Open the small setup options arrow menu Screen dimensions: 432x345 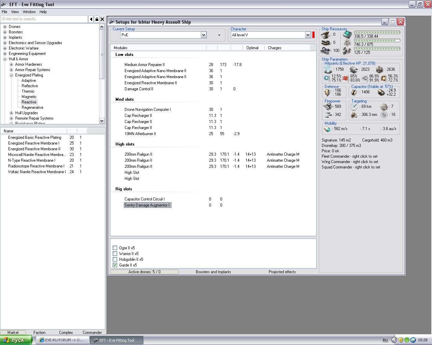[219, 35]
